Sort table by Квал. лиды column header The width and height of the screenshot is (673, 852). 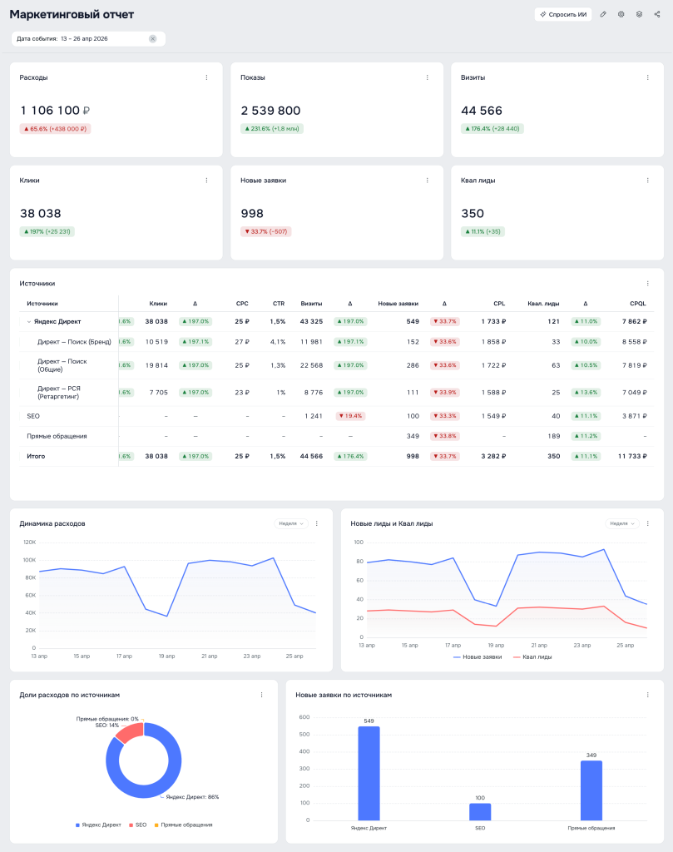(x=543, y=304)
